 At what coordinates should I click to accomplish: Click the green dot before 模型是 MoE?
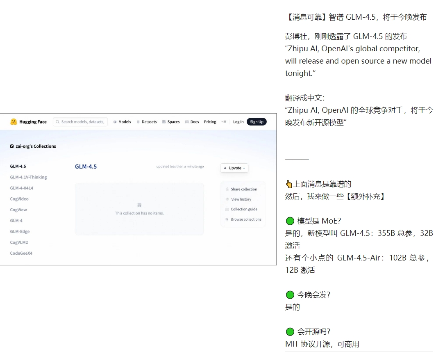pyautogui.click(x=290, y=221)
